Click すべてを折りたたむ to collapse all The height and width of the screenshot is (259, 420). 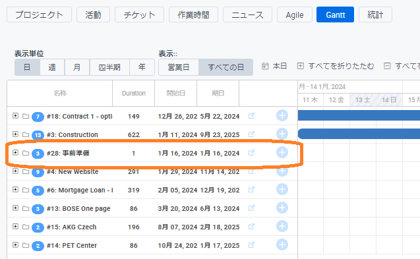[x=336, y=66]
